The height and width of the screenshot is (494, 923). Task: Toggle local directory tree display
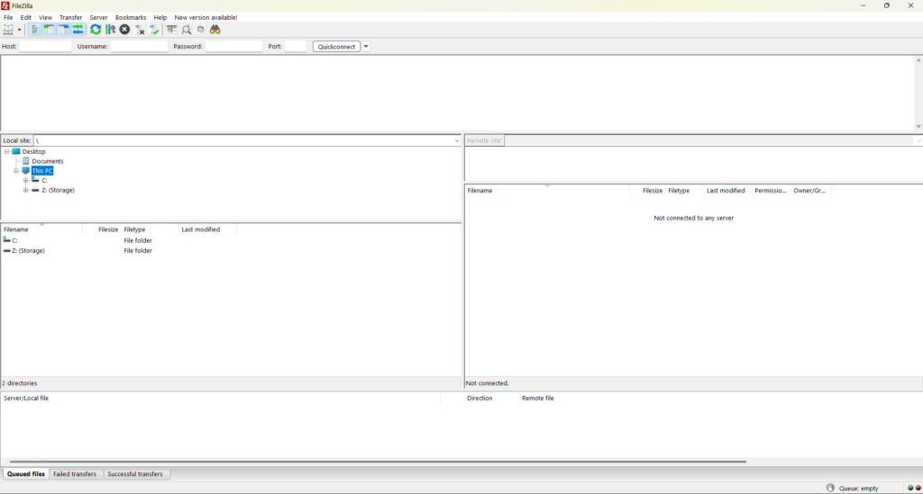[49, 30]
